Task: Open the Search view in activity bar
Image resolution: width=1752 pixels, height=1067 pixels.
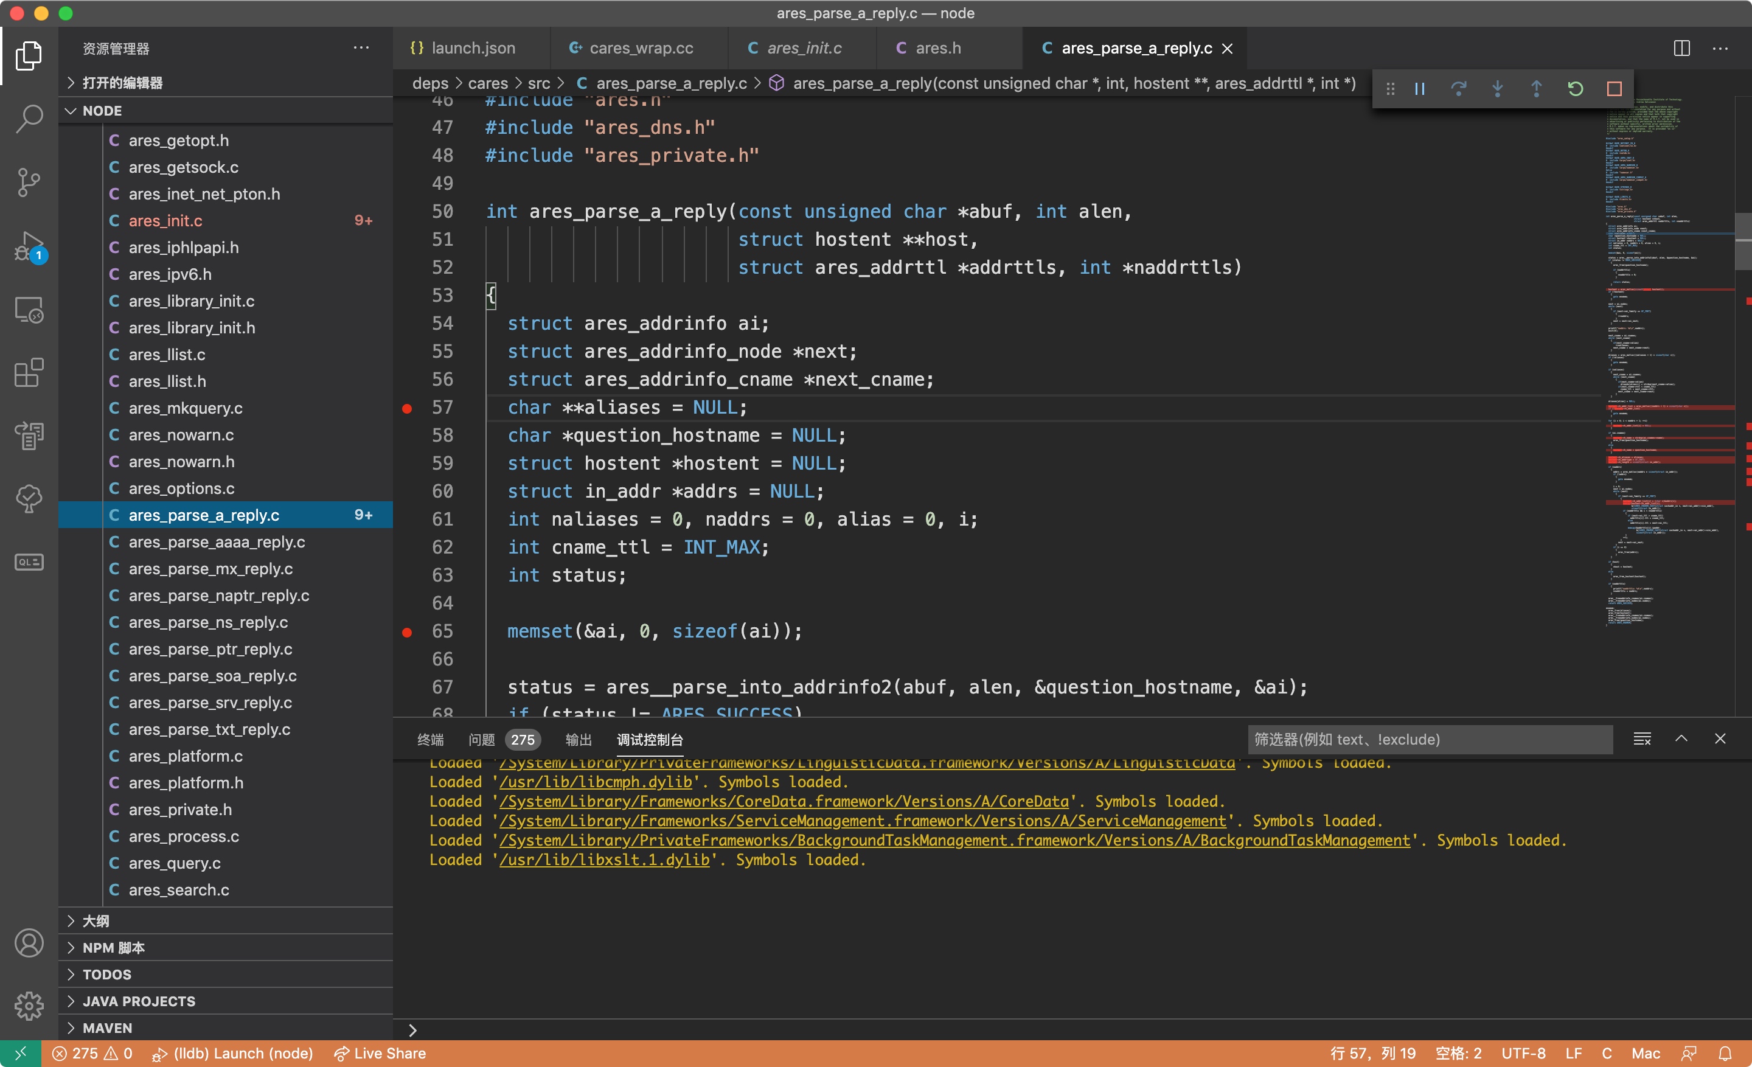Action: (29, 119)
